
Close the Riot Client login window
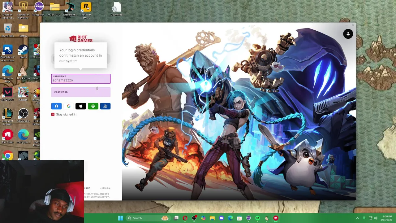[353, 25]
